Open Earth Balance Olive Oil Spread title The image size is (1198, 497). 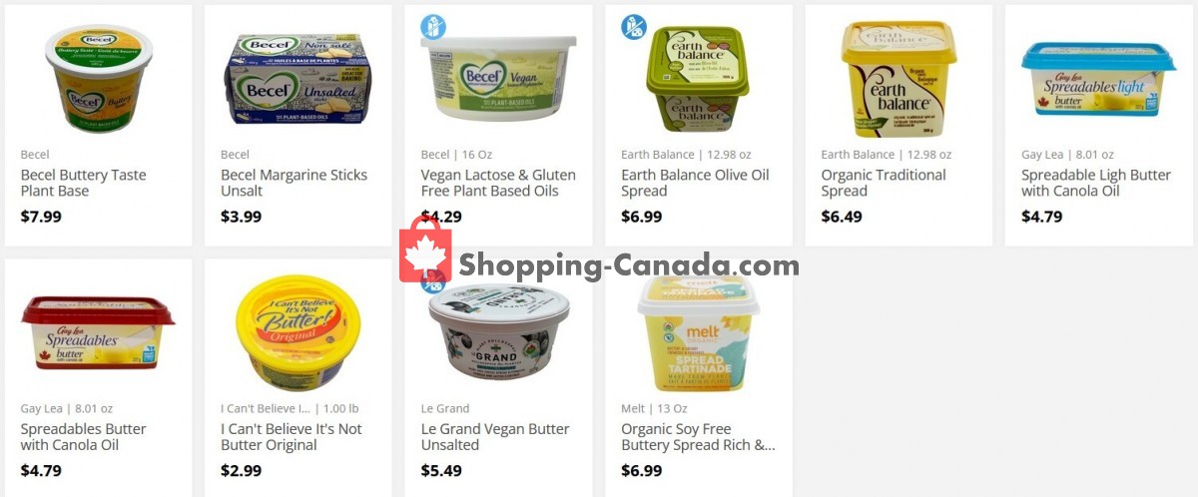tap(695, 183)
